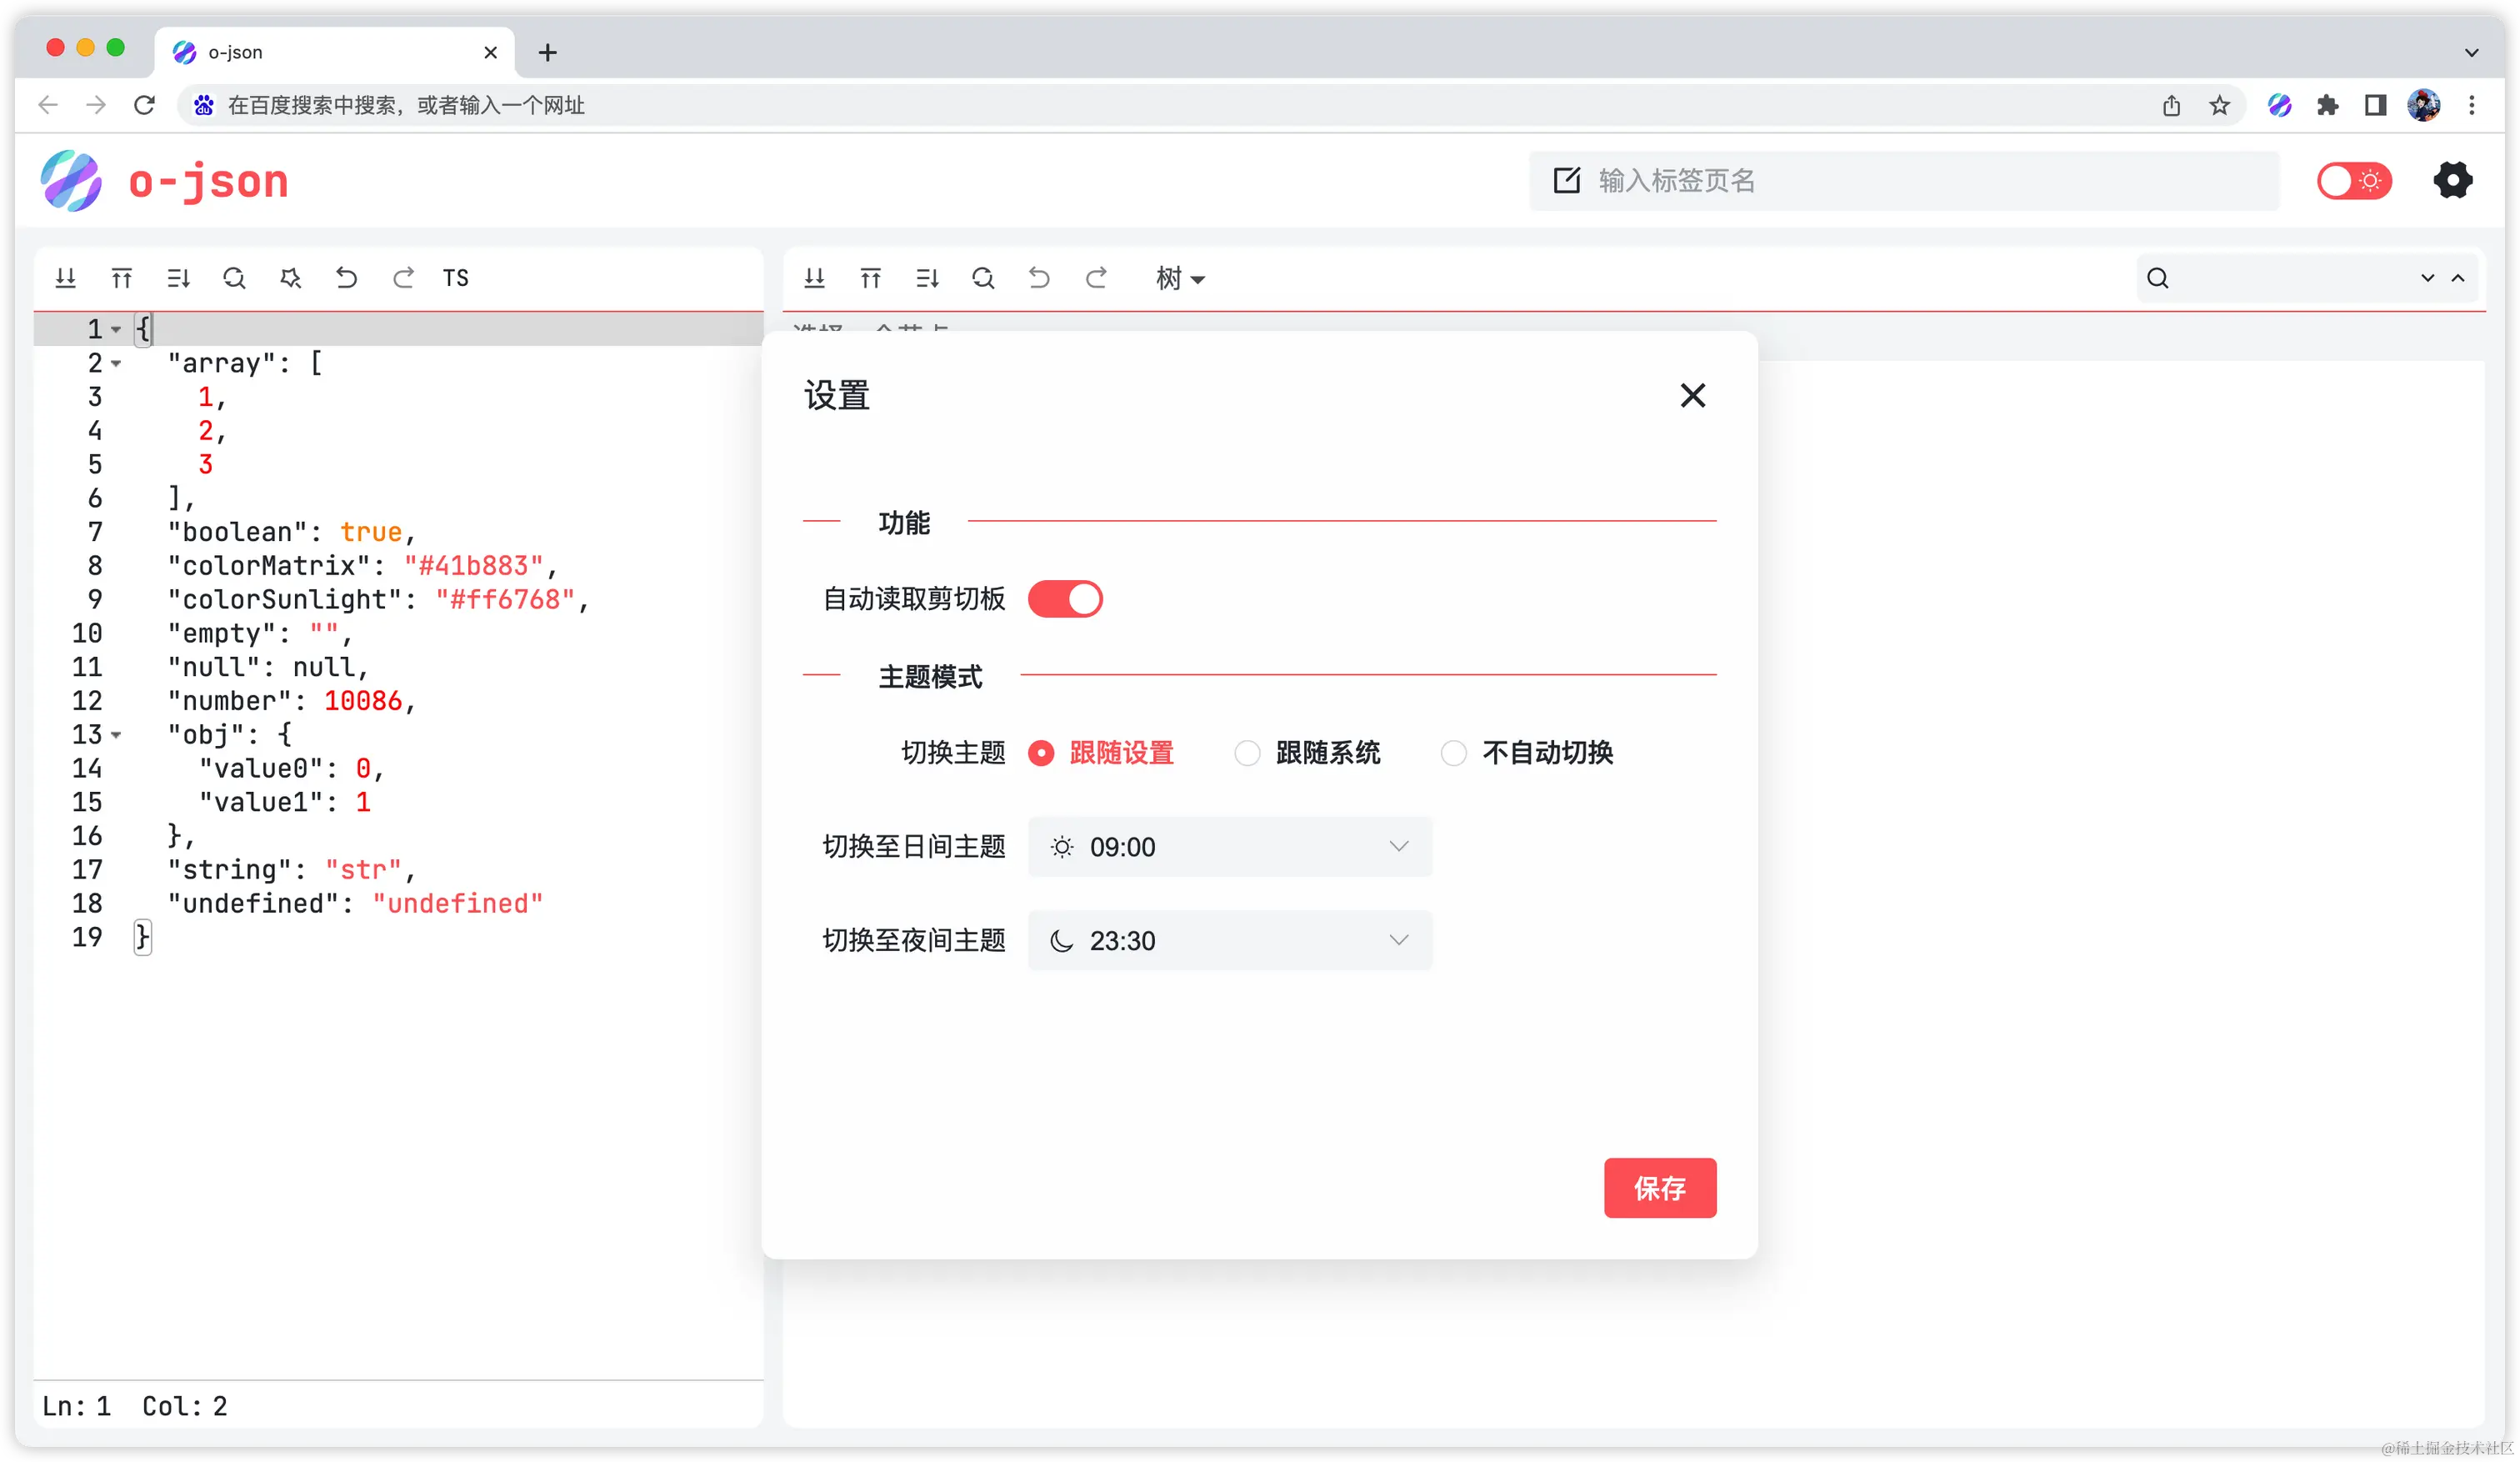Click the compact JSON icon in left editor
Viewport: 2520px width, 1462px height.
(122, 278)
